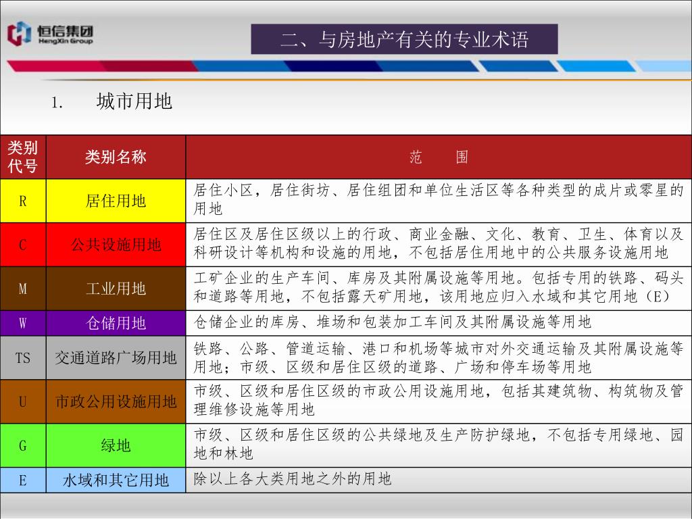Click the '类别名称' header cell
692x519 pixels.
(x=116, y=157)
